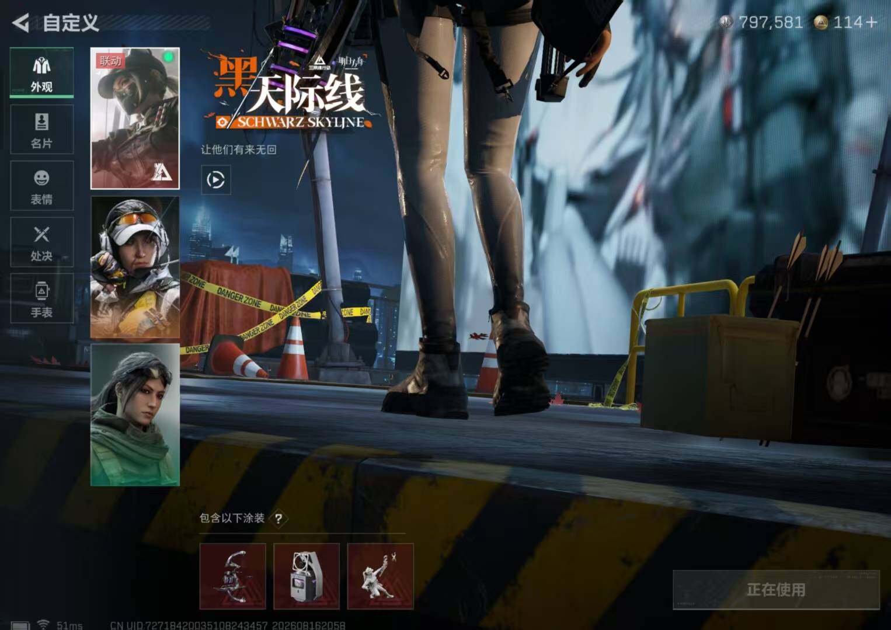The image size is (891, 630).
Task: Select the 处决 execution tab
Action: (41, 242)
